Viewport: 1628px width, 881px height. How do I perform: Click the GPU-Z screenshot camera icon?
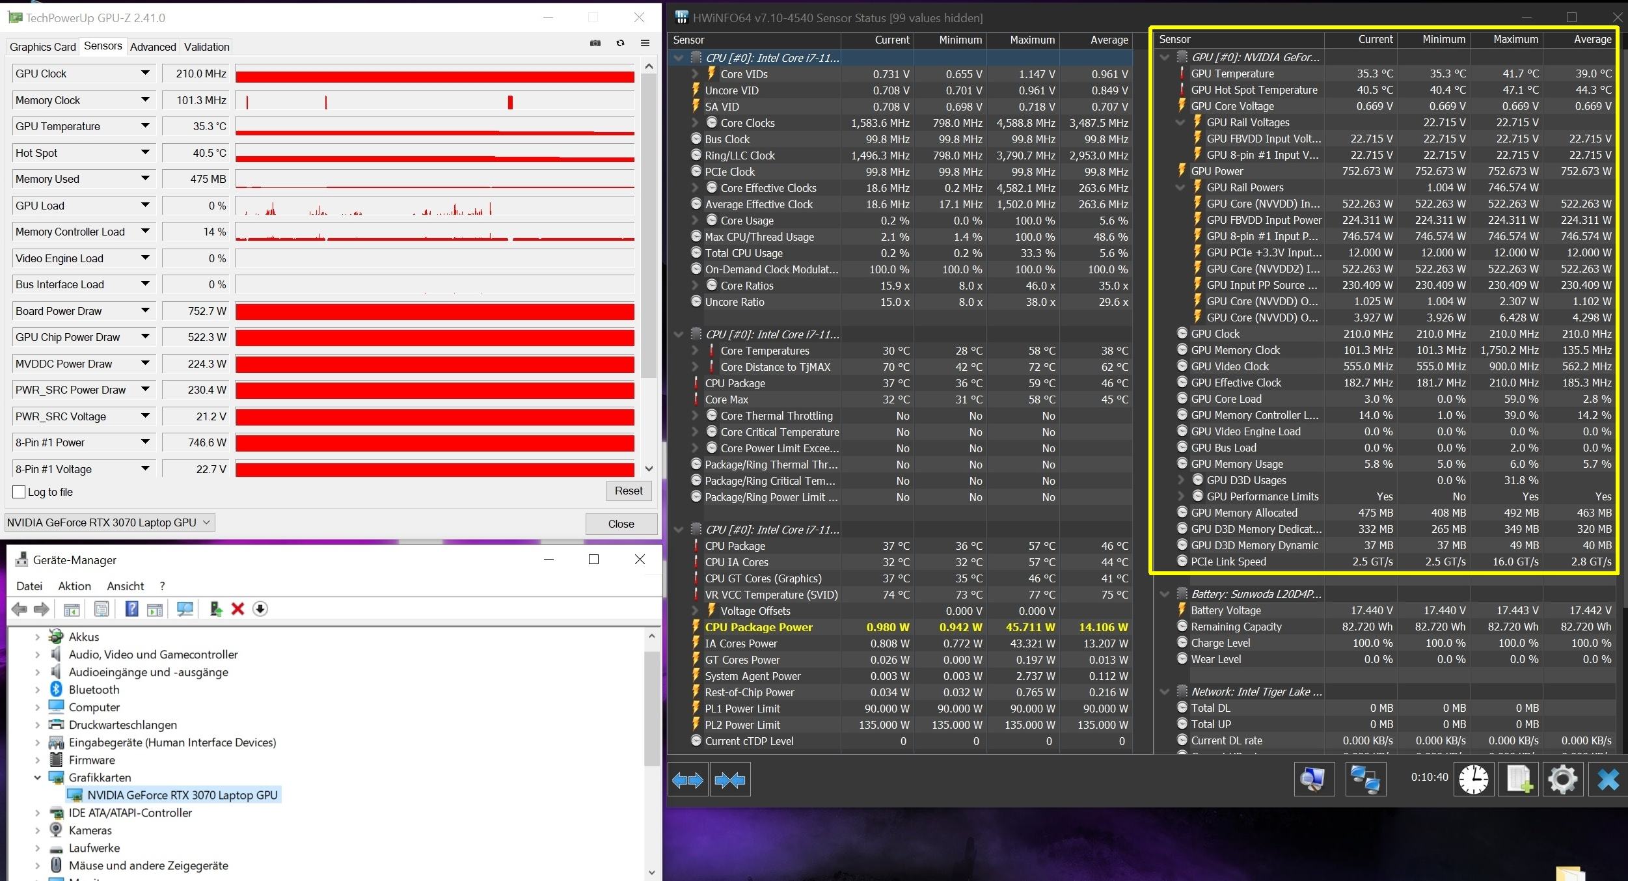(x=595, y=44)
